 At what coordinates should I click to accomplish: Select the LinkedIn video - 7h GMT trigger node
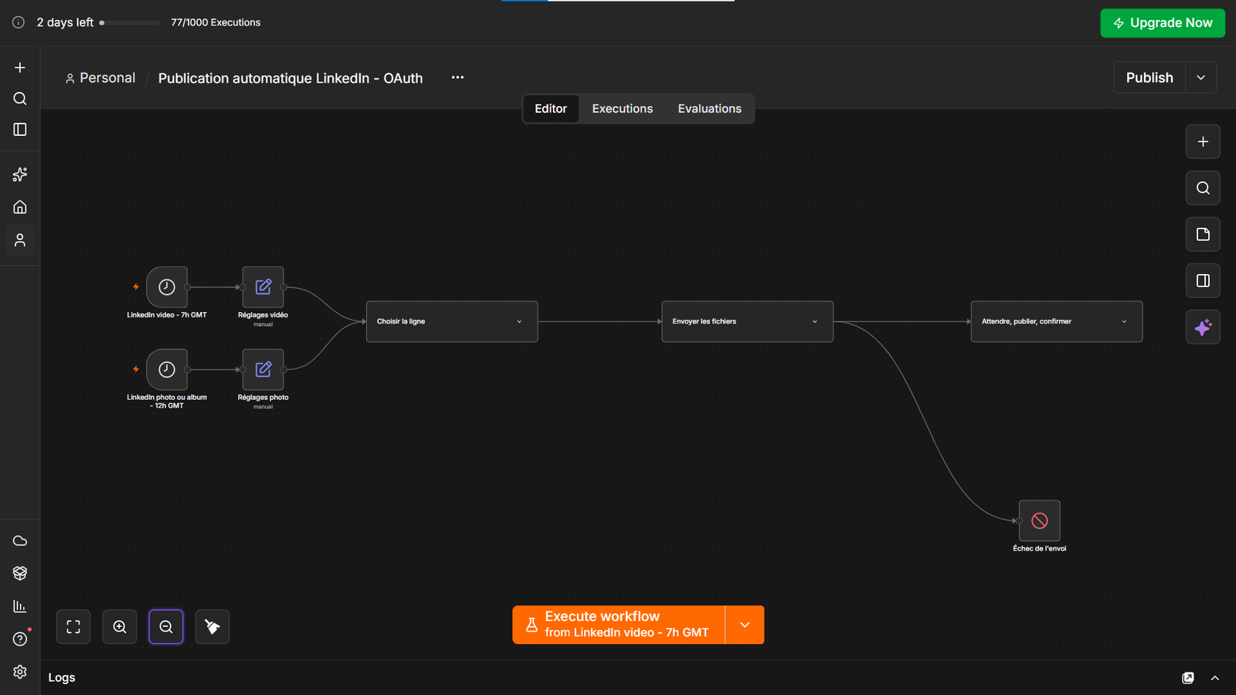click(x=167, y=287)
